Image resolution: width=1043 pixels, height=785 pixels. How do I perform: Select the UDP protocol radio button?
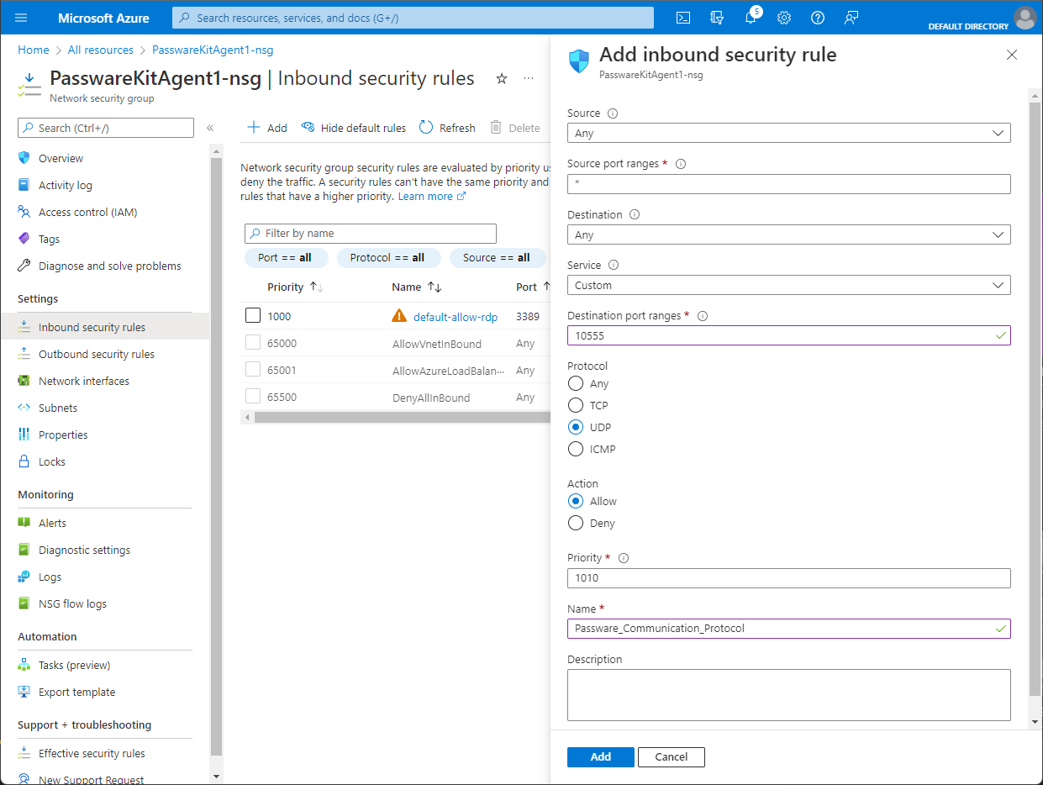pyautogui.click(x=576, y=427)
